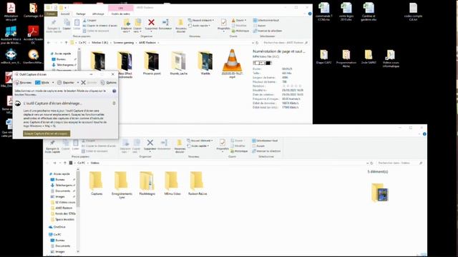
Task: Open Nouvel élément dropdown in Vidéos window
Action: coord(200,141)
